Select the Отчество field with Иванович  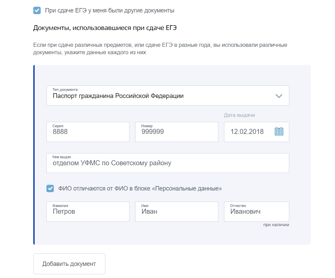[x=256, y=211]
